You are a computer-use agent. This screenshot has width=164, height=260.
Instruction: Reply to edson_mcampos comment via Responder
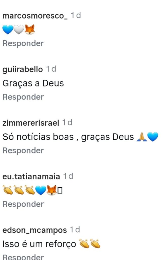coord(23,257)
